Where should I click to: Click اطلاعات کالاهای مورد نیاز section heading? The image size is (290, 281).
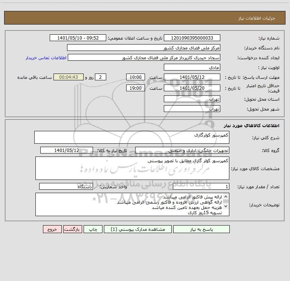click(x=252, y=126)
